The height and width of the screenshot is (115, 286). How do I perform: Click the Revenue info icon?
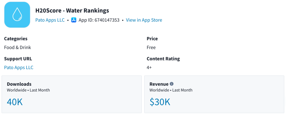click(172, 84)
